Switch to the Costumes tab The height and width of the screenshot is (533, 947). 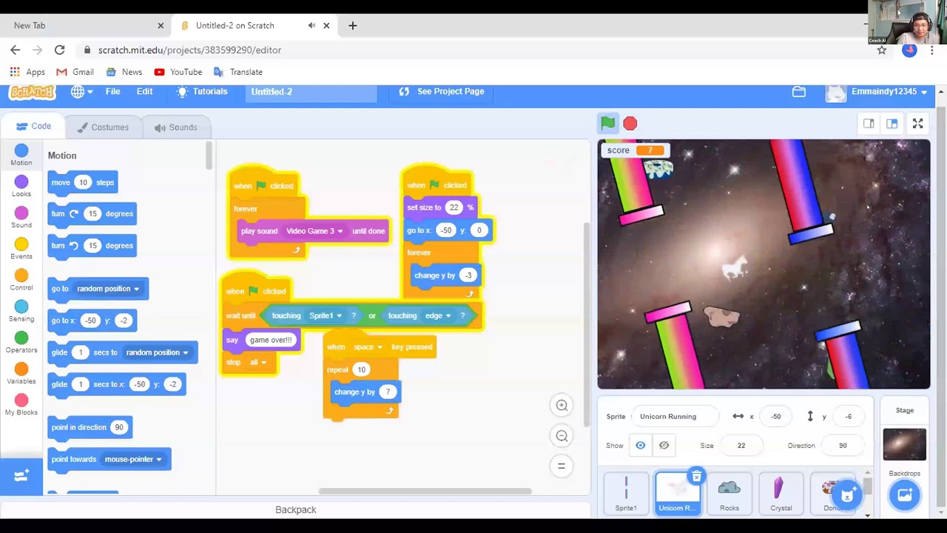(102, 127)
